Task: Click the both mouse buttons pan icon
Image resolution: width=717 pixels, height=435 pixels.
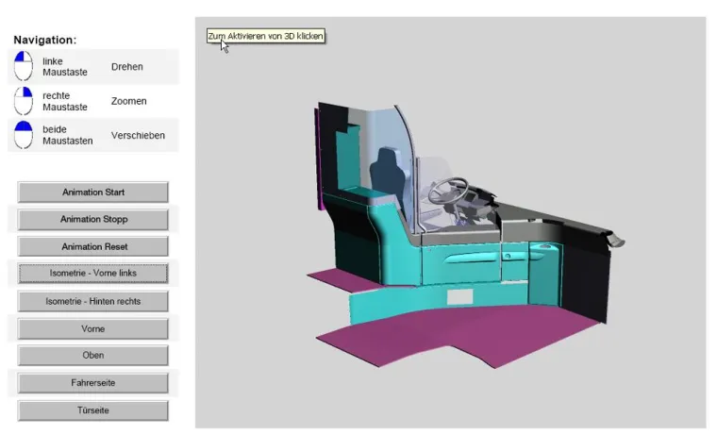Action: coord(24,135)
